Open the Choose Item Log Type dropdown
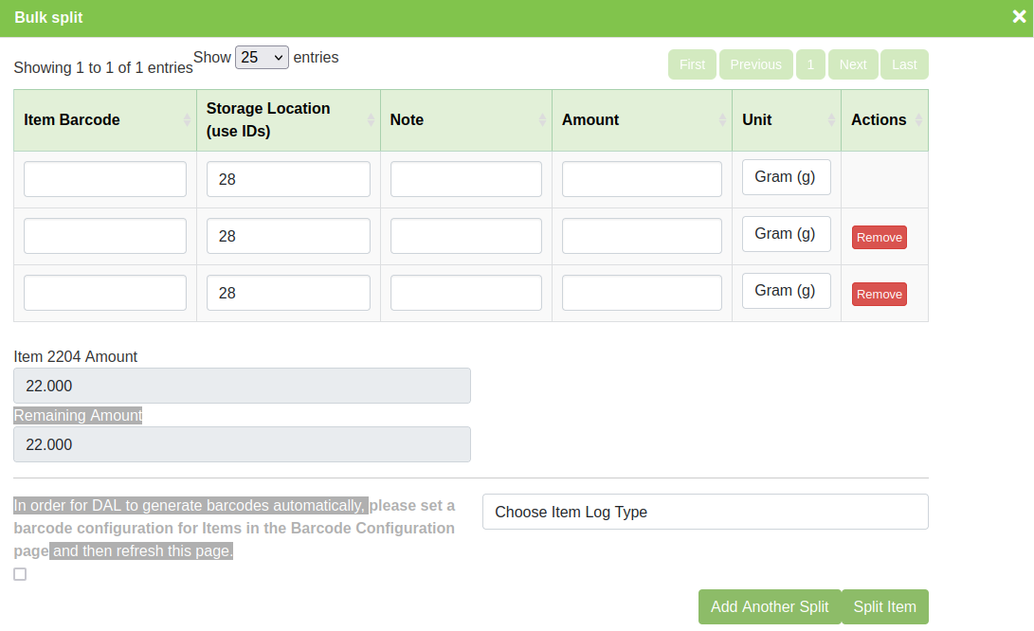Viewport: 1034px width, 631px height. 704,512
